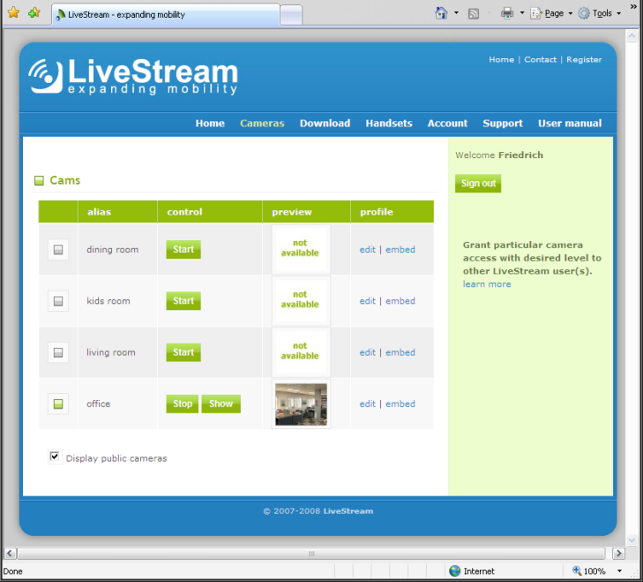The image size is (643, 582).
Task: Click embed for living room
Action: click(400, 352)
